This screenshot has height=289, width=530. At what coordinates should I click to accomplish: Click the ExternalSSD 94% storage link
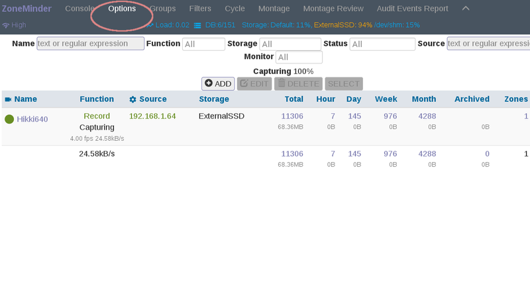pos(343,25)
